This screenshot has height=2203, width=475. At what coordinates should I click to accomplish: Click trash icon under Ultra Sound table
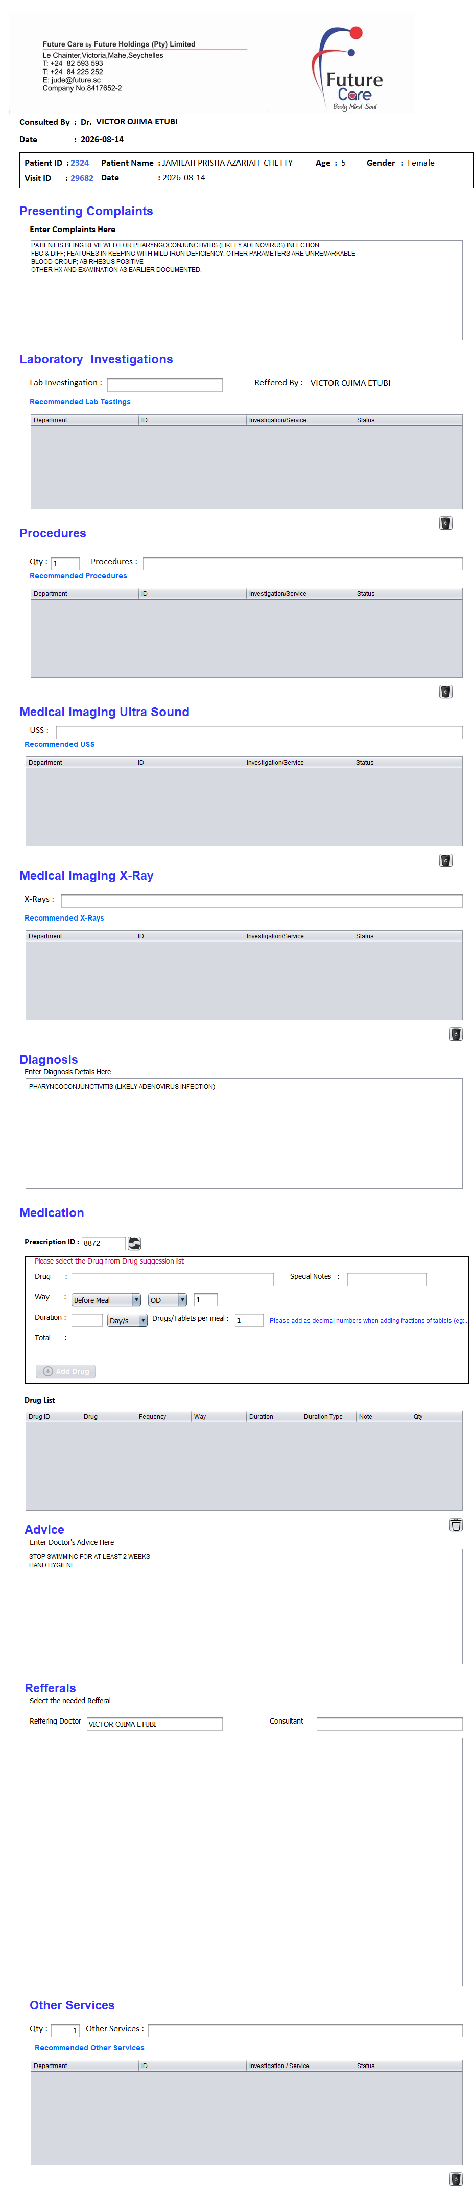coord(445,860)
